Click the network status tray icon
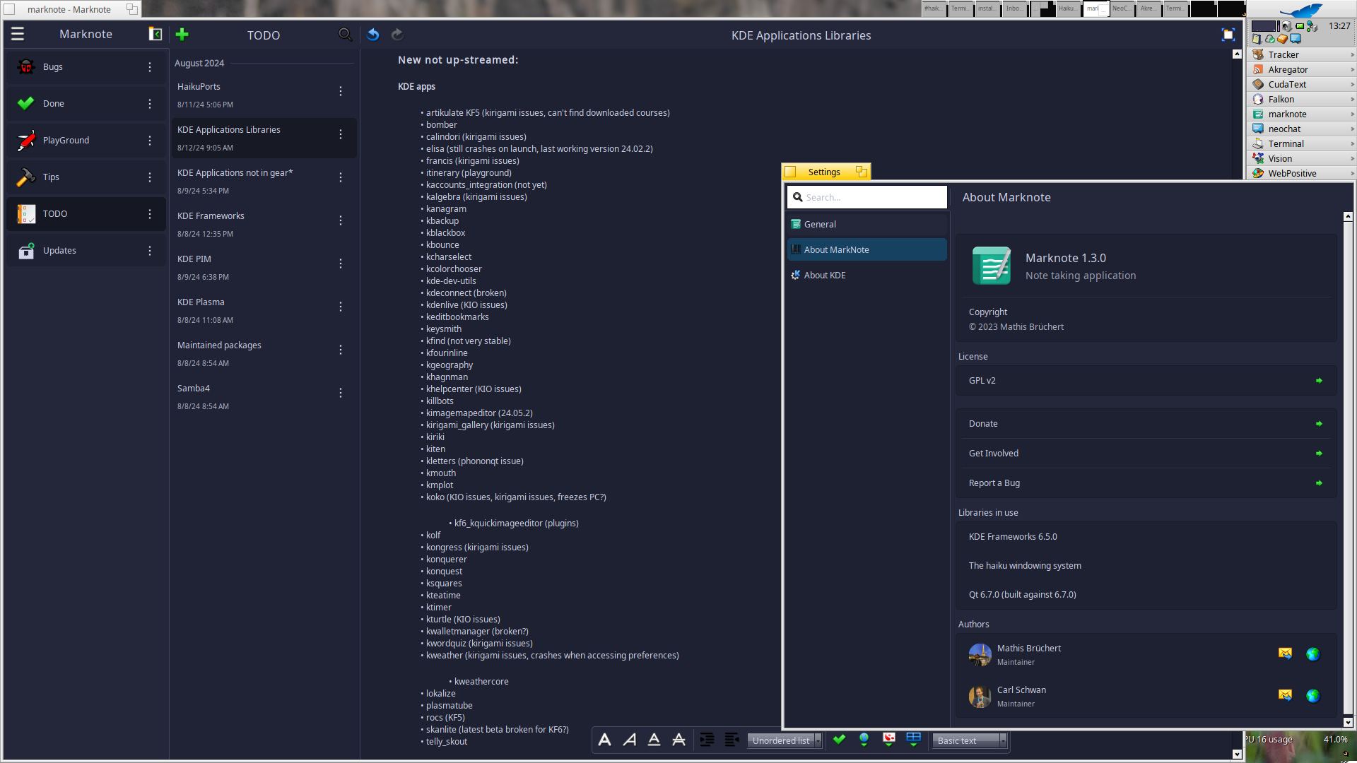The width and height of the screenshot is (1357, 763). click(x=1312, y=26)
